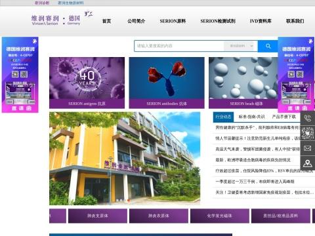Open news 高温天气来袭 article
The image size is (315, 236).
[x=258, y=149]
